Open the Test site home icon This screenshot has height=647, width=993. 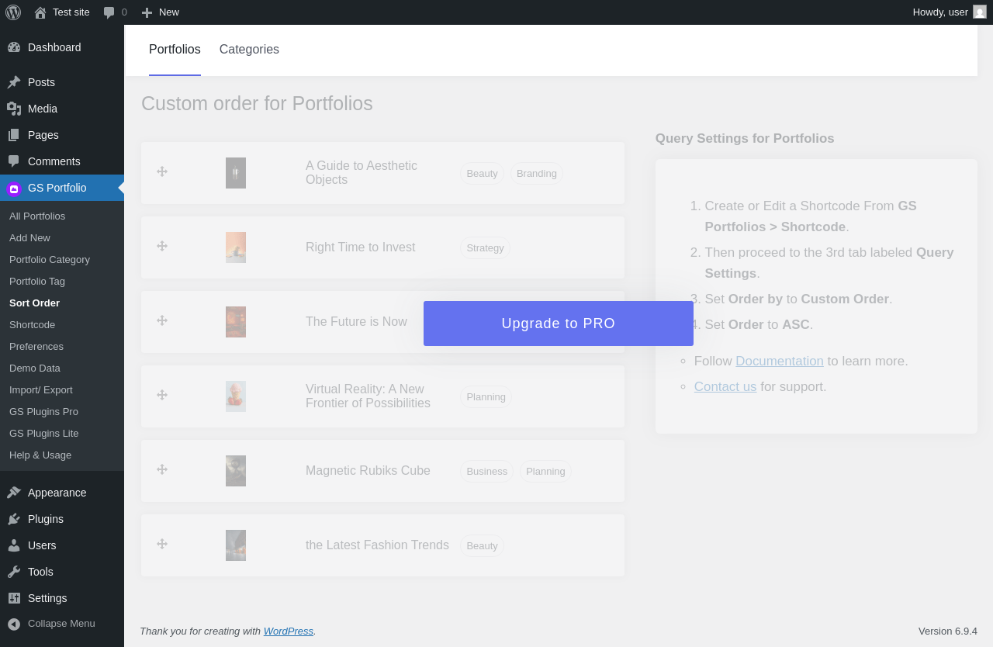tap(40, 12)
